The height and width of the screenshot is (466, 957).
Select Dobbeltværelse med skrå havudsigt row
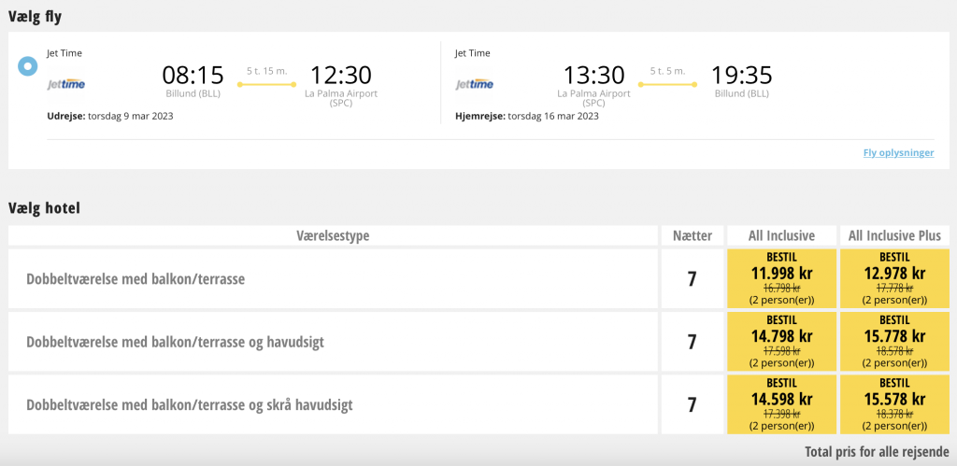pyautogui.click(x=333, y=404)
